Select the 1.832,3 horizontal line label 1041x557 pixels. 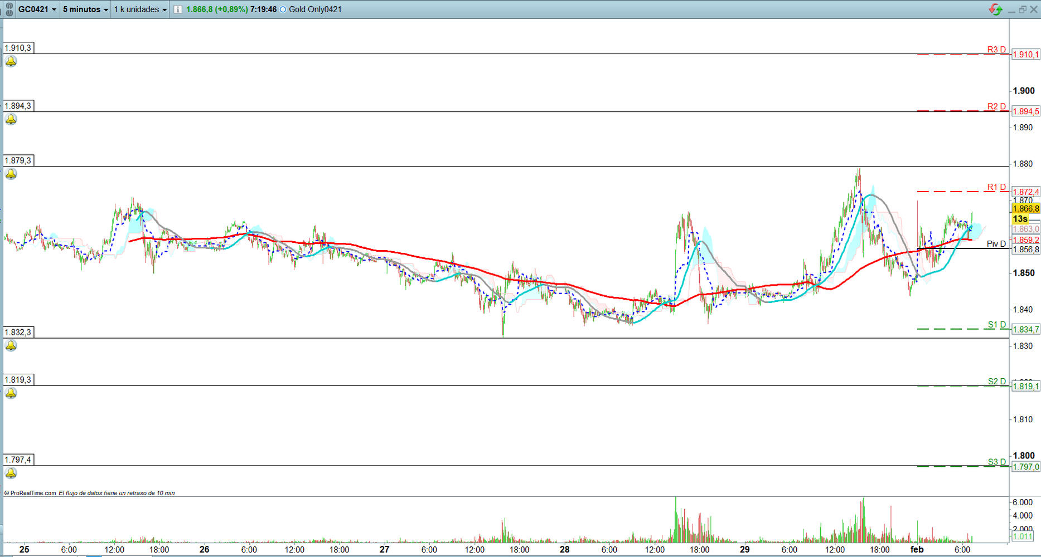point(18,332)
